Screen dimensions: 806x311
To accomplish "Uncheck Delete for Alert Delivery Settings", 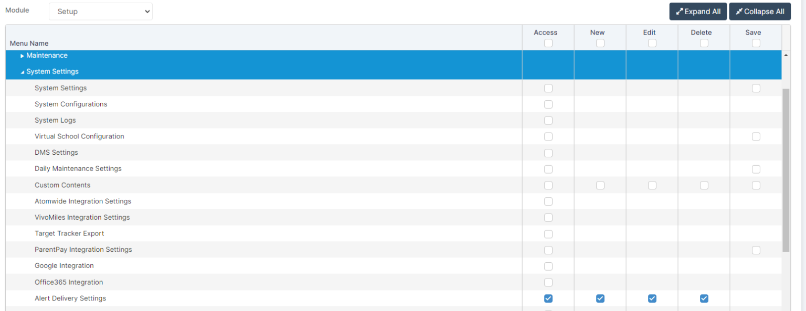I will 704,298.
